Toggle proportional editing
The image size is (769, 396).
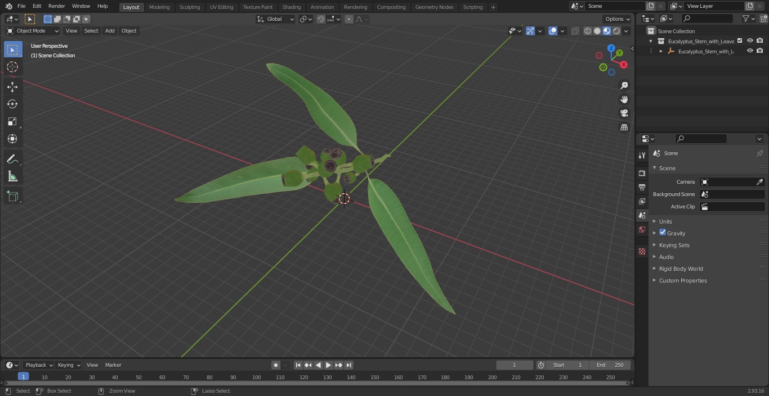coord(349,19)
